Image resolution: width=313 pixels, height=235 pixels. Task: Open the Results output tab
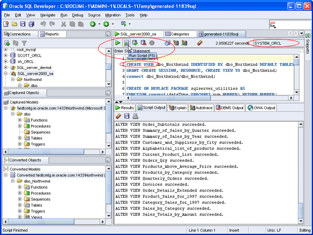pyautogui.click(x=125, y=108)
